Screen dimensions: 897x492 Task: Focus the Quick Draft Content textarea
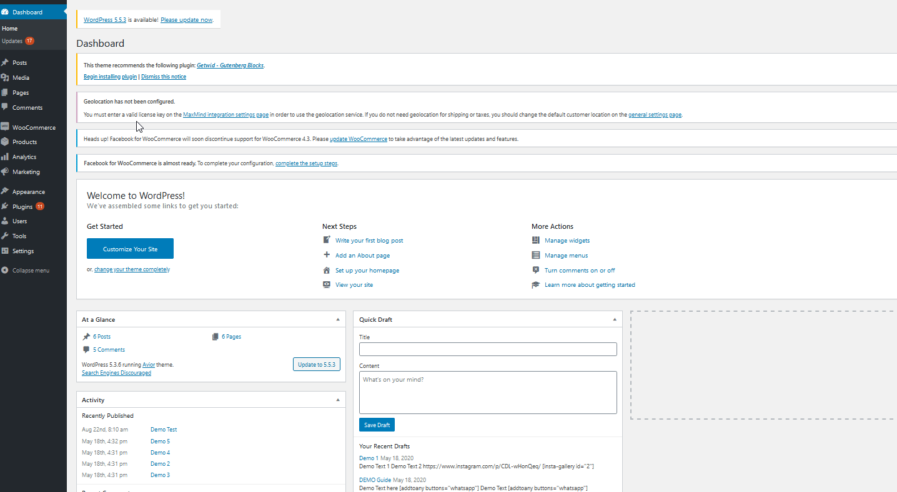click(488, 392)
